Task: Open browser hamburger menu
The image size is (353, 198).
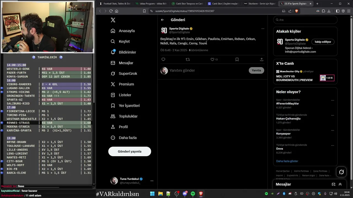Action: click(349, 11)
